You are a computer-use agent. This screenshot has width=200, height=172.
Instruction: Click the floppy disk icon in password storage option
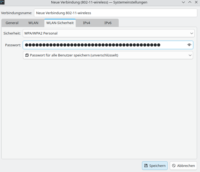(27, 55)
